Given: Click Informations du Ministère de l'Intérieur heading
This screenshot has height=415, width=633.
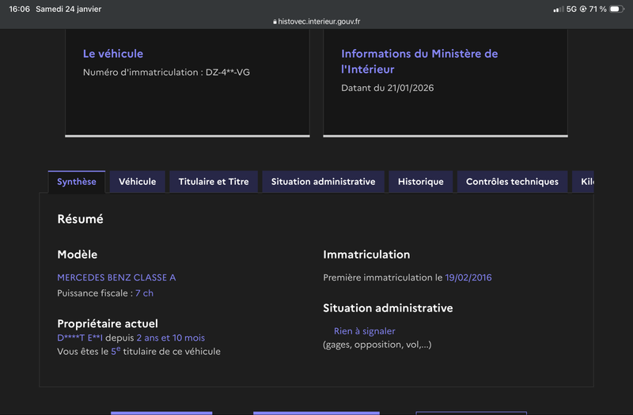Looking at the screenshot, I should pyautogui.click(x=419, y=61).
